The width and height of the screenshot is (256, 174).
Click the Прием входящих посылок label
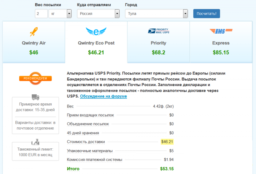[90, 115]
